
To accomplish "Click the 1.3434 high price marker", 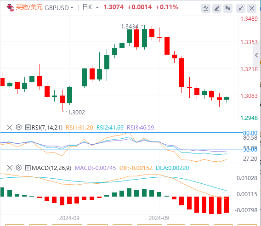I will (x=130, y=27).
